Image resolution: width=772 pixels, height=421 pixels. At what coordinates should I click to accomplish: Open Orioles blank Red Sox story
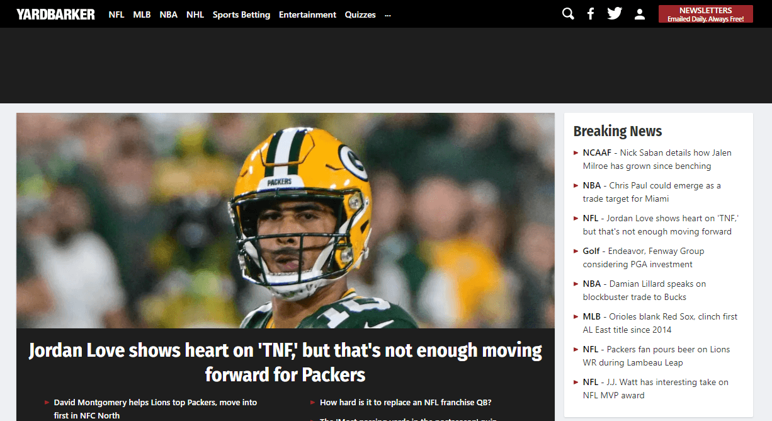click(660, 323)
